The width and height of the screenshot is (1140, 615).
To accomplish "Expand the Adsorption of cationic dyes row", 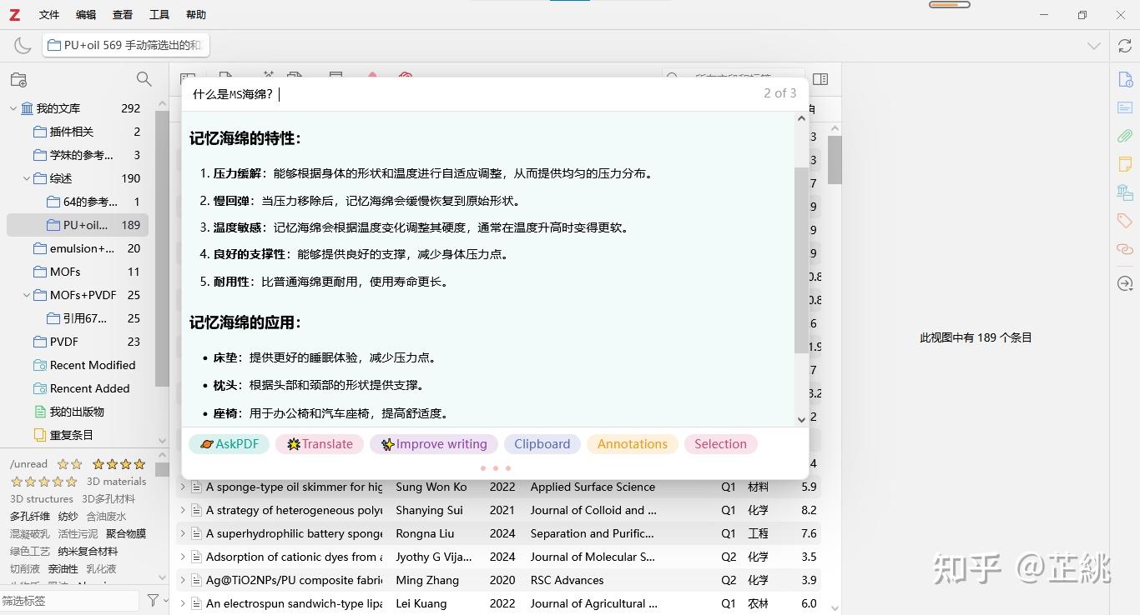I will tap(184, 557).
